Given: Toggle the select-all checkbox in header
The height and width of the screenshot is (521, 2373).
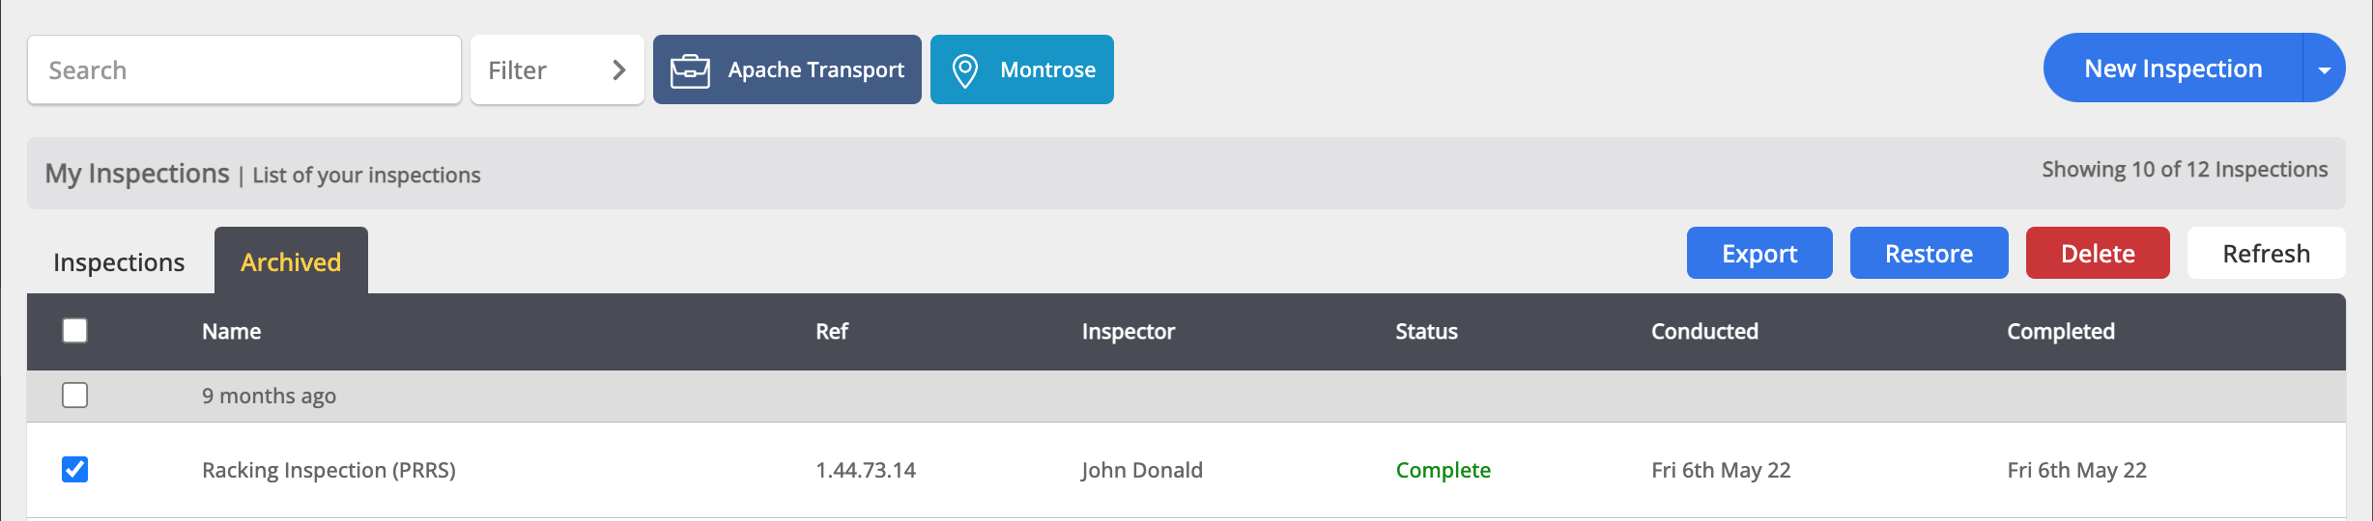Looking at the screenshot, I should click(74, 331).
